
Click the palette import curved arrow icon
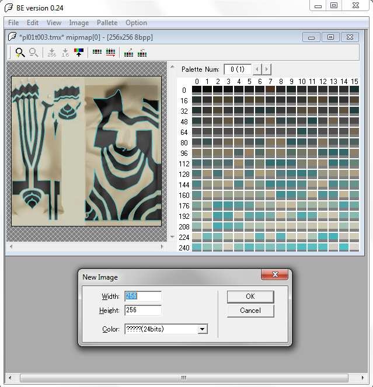[x=142, y=53]
